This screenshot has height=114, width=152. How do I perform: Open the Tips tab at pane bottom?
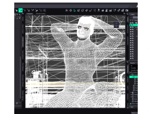(132, 107)
